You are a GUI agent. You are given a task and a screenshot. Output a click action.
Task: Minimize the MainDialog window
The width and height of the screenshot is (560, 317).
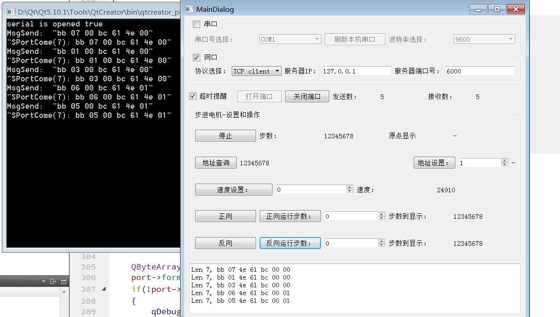(478, 9)
